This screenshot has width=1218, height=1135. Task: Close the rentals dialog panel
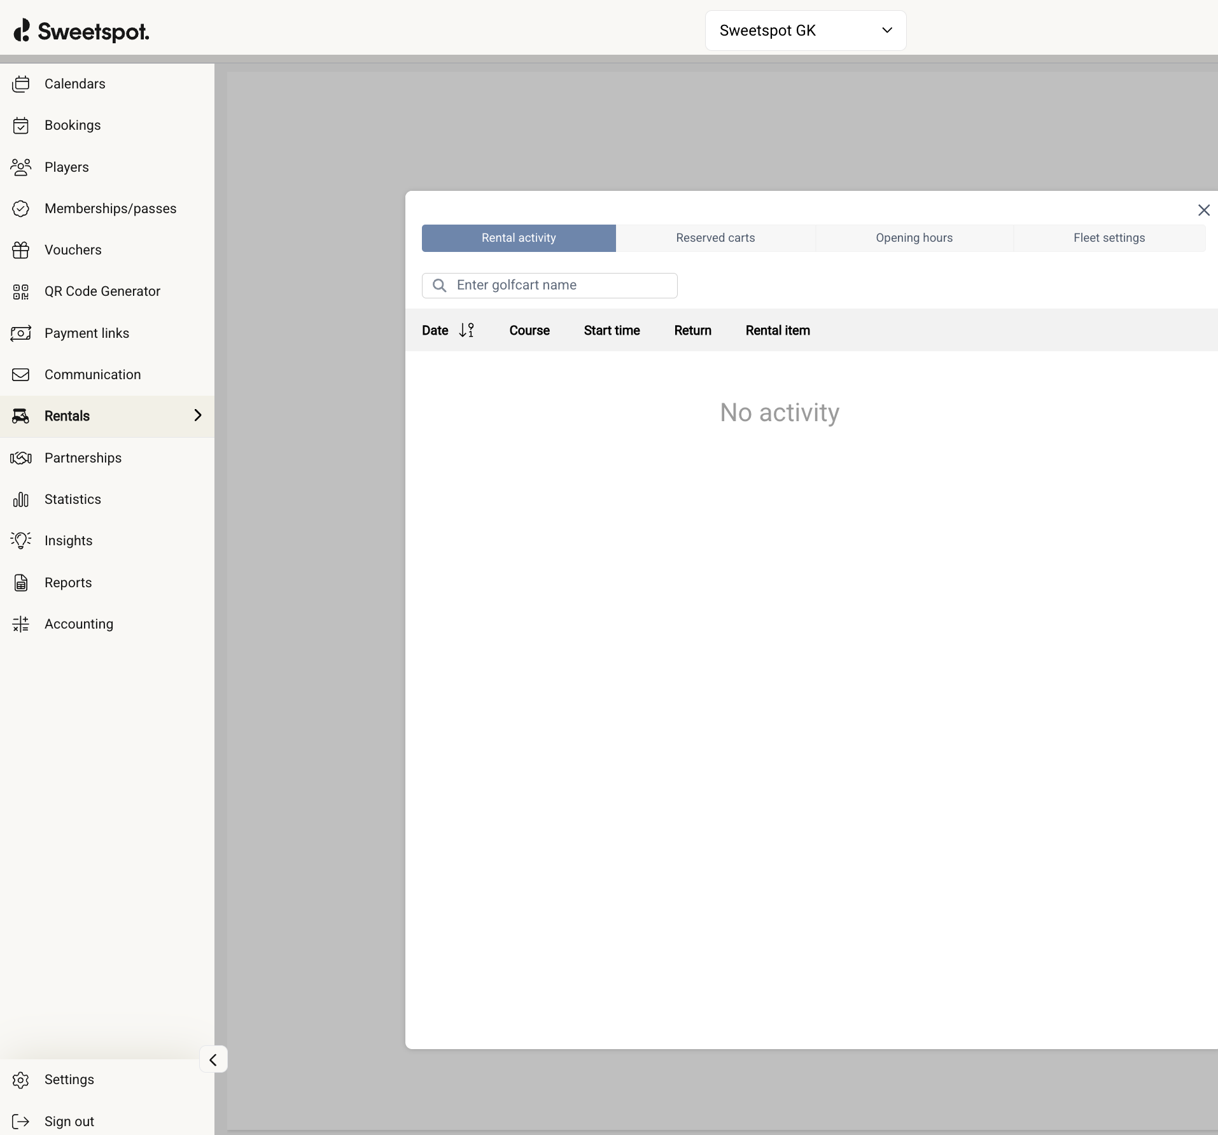tap(1204, 211)
